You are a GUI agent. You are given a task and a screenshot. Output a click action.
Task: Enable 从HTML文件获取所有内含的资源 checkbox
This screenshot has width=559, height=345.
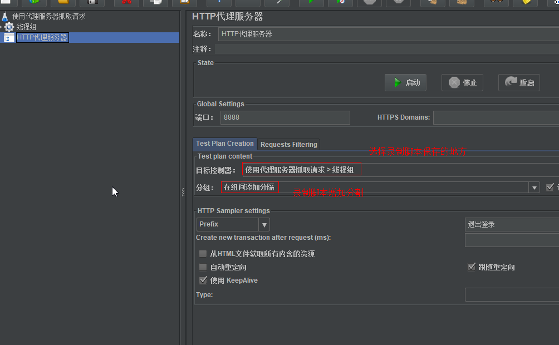pos(203,254)
